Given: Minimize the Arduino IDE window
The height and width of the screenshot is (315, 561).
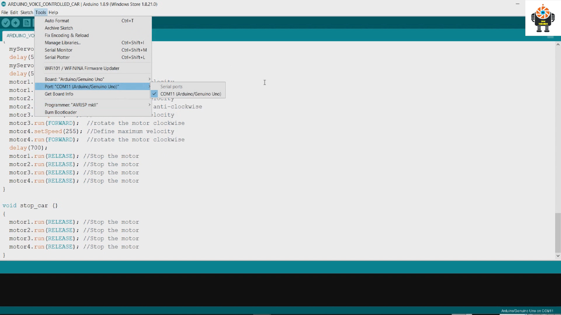Looking at the screenshot, I should 518,4.
